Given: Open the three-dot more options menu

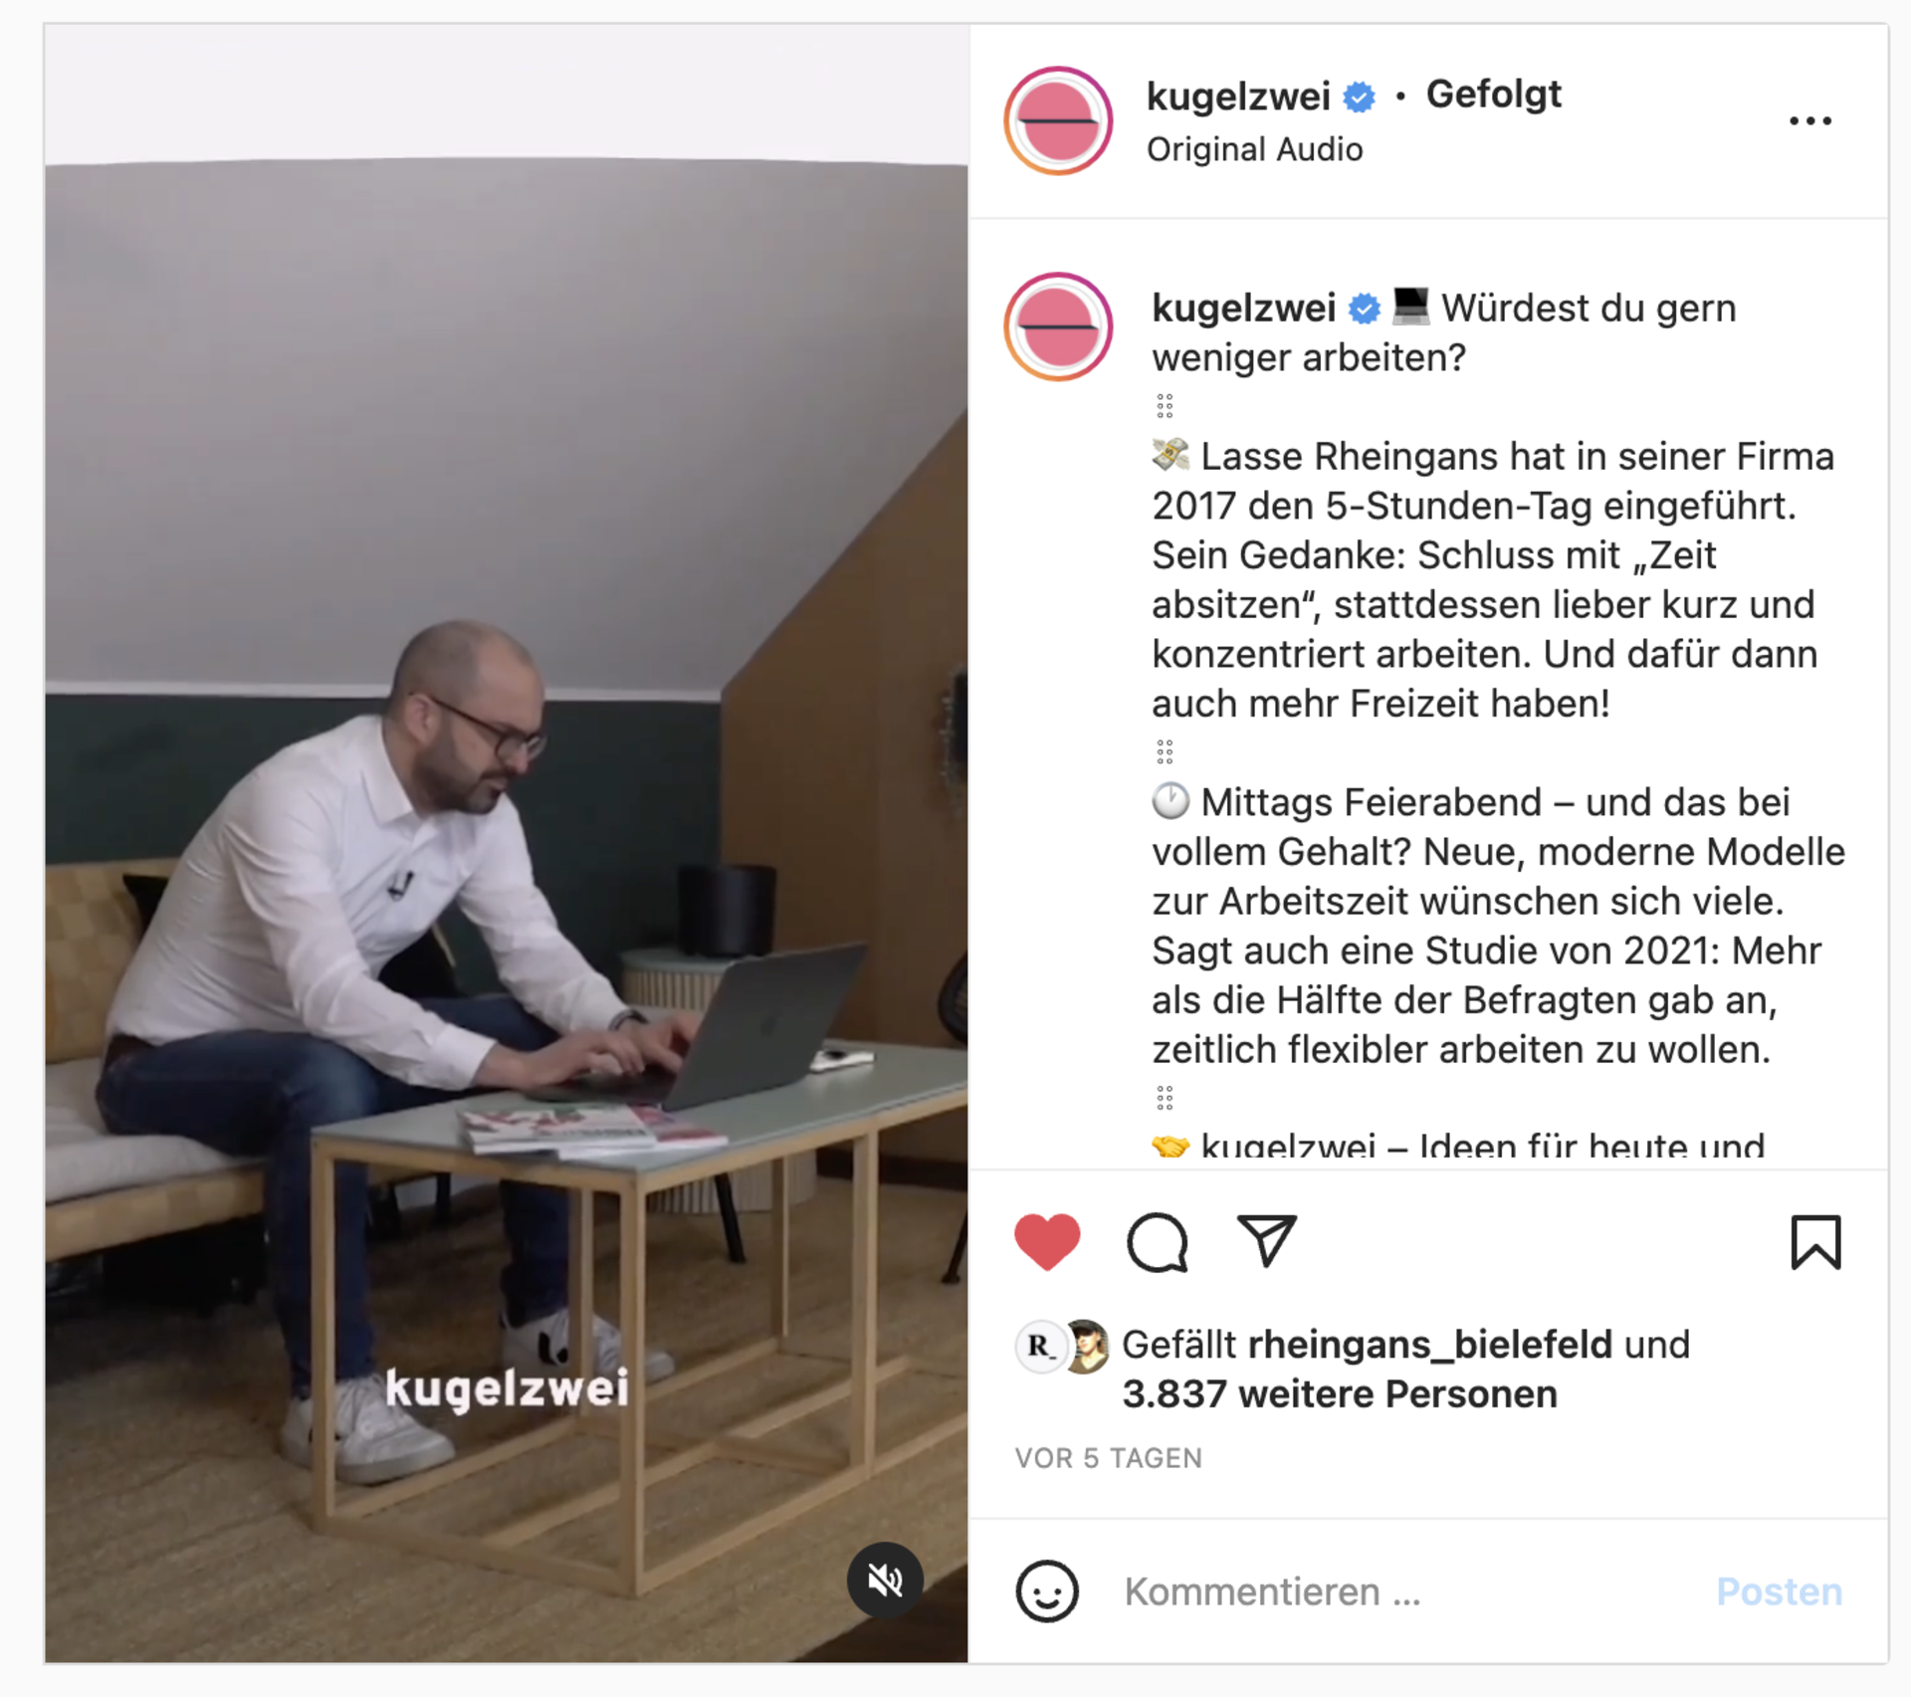Looking at the screenshot, I should coord(1809,121).
